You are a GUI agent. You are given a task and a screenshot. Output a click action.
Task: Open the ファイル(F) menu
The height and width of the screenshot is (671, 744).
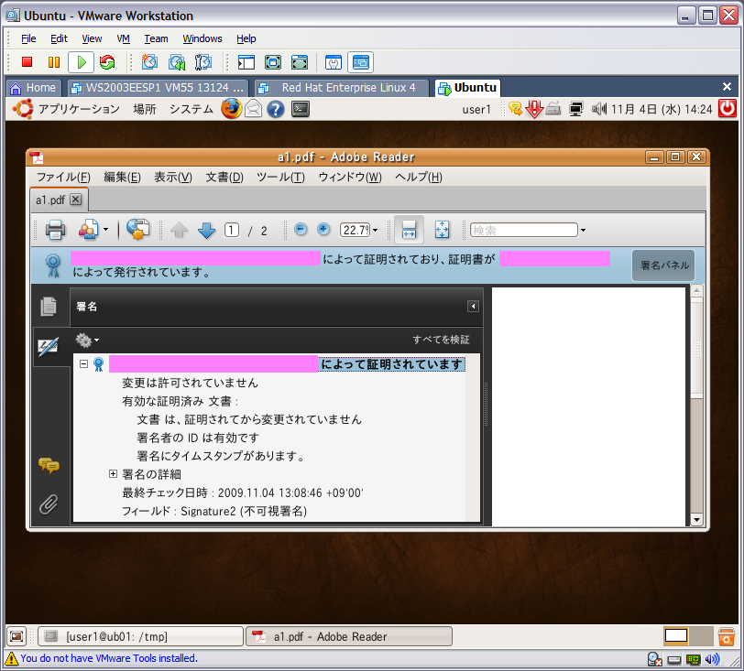click(x=63, y=178)
